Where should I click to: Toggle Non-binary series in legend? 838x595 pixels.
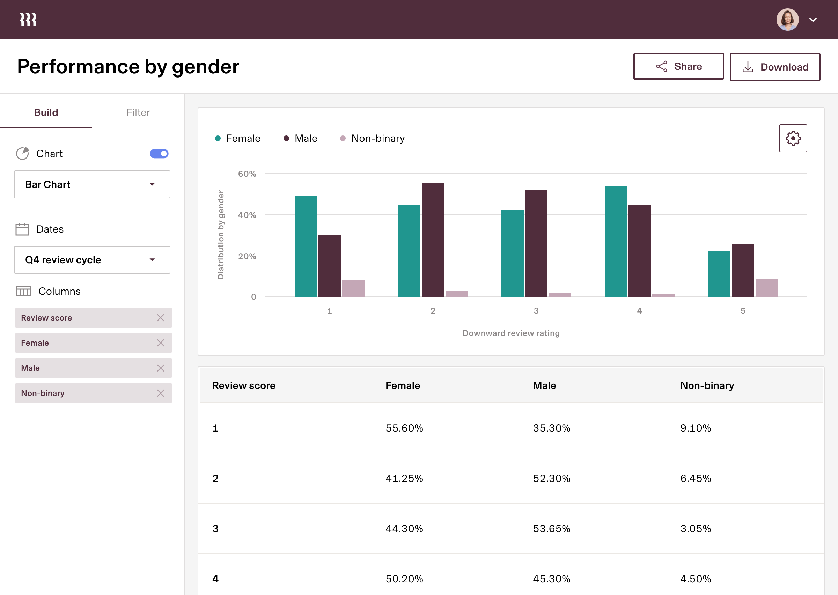(x=373, y=139)
